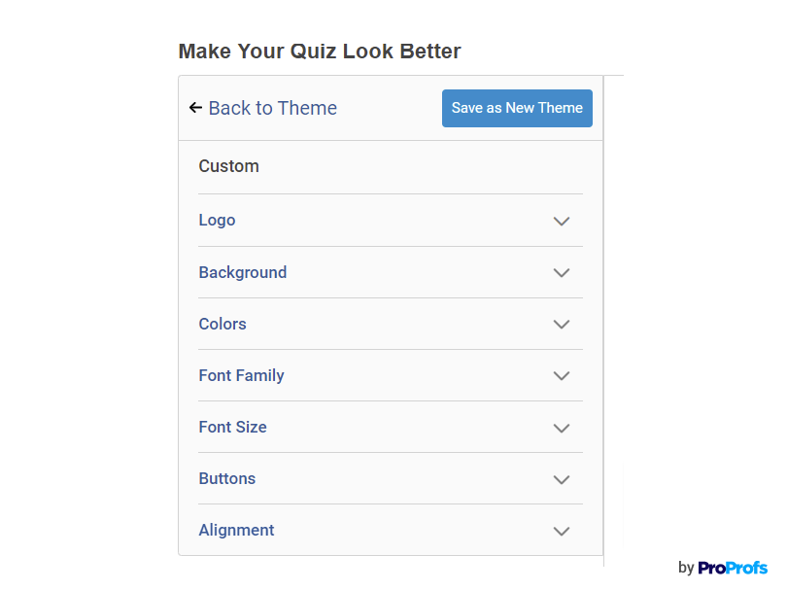Expand the Logo section chevron

pos(561,222)
